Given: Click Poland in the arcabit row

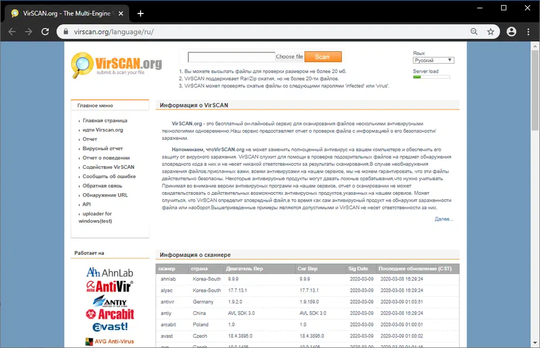Looking at the screenshot, I should tap(200, 325).
